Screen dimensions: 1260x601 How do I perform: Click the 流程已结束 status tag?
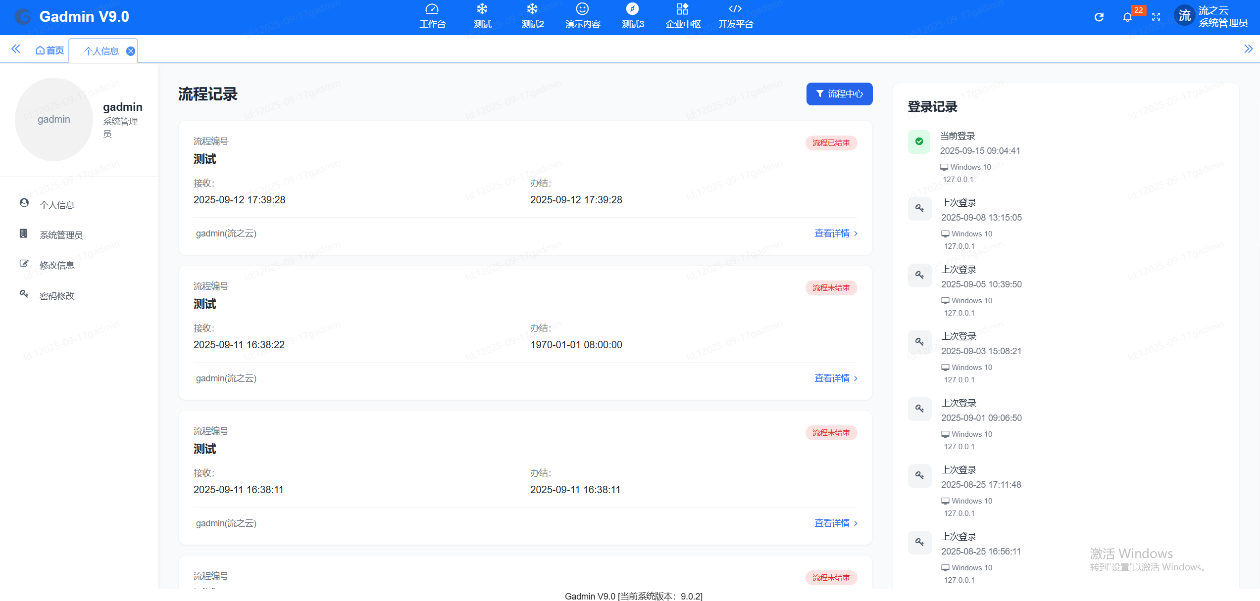click(831, 142)
